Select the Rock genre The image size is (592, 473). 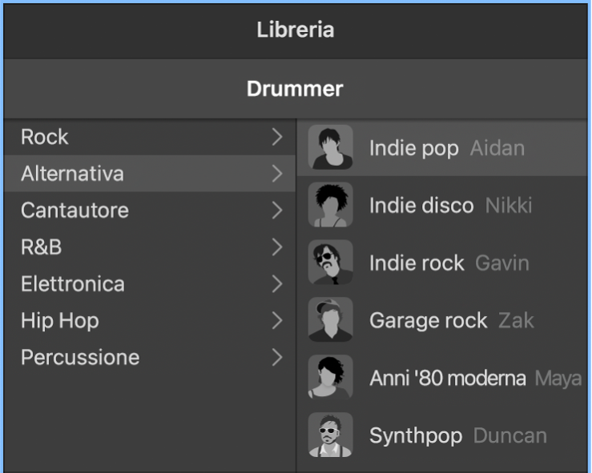coord(150,137)
